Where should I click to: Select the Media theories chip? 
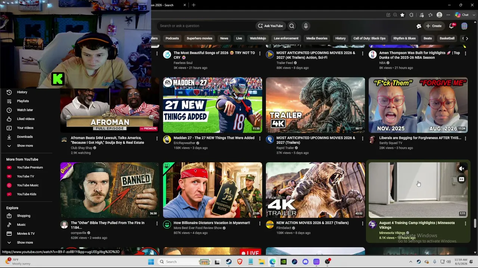click(317, 38)
